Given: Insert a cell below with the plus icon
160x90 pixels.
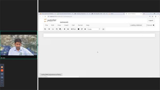Looking at the screenshot, I should coord(49,29).
